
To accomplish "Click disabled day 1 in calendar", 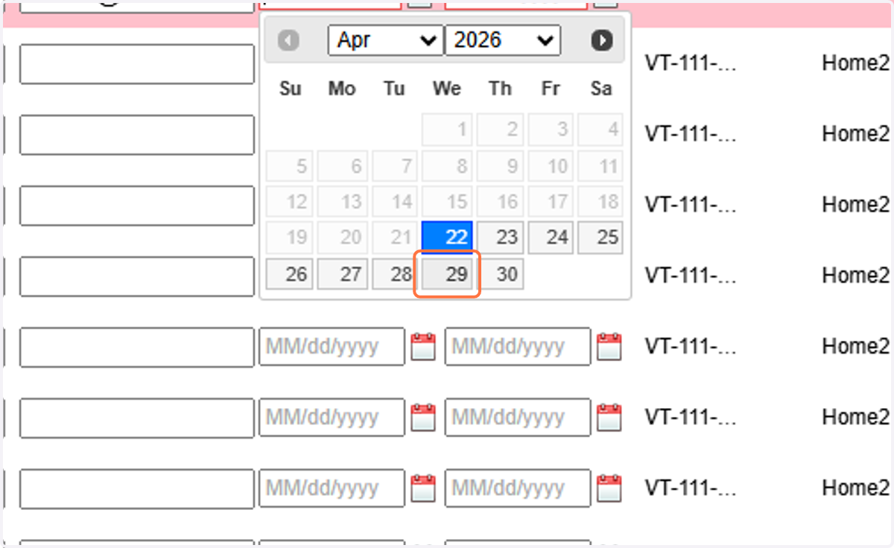I will click(447, 130).
